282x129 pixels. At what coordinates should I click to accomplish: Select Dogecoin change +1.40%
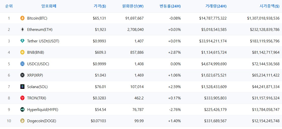pyautogui.click(x=174, y=121)
